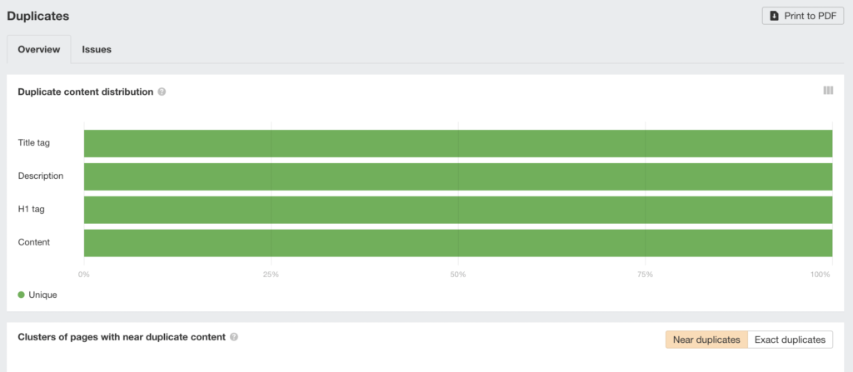Click the green Unique legend dot

click(x=21, y=295)
